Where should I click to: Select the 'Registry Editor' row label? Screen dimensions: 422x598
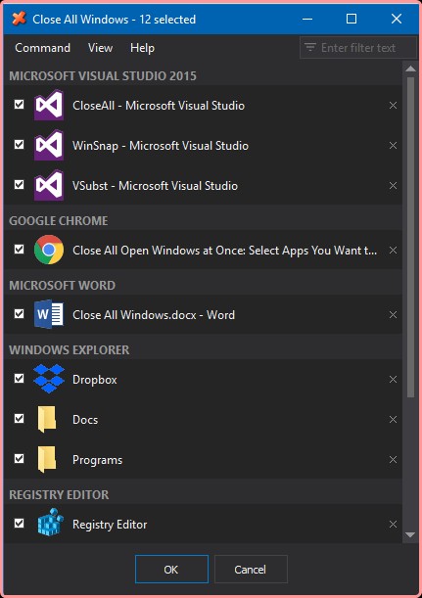tap(110, 525)
